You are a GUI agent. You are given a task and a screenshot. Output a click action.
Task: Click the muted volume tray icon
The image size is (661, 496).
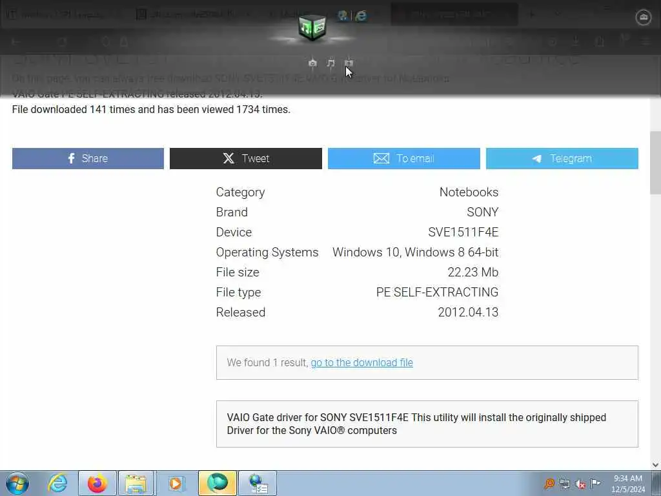[x=580, y=484]
